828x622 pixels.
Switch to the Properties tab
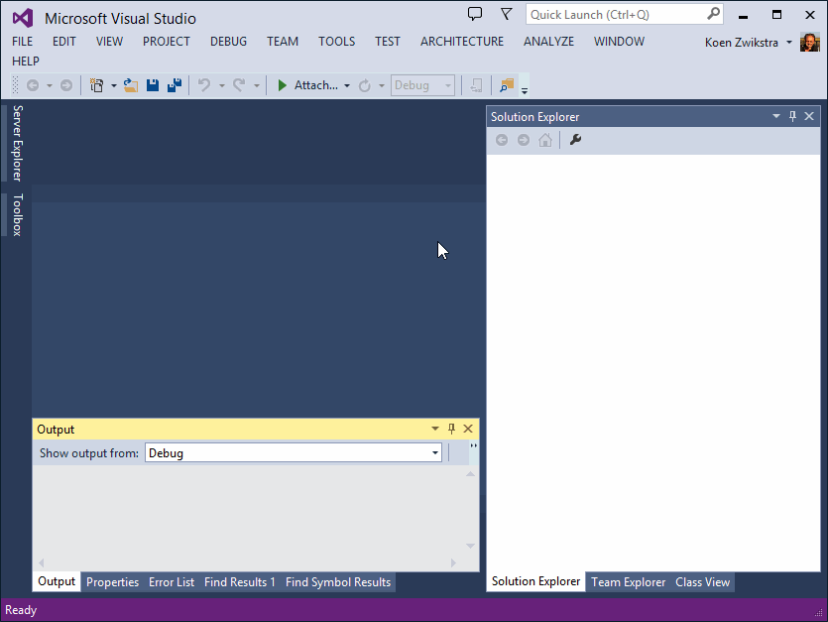(112, 582)
